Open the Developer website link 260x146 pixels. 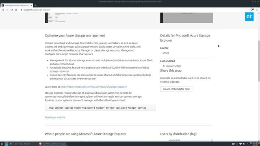[55, 117]
